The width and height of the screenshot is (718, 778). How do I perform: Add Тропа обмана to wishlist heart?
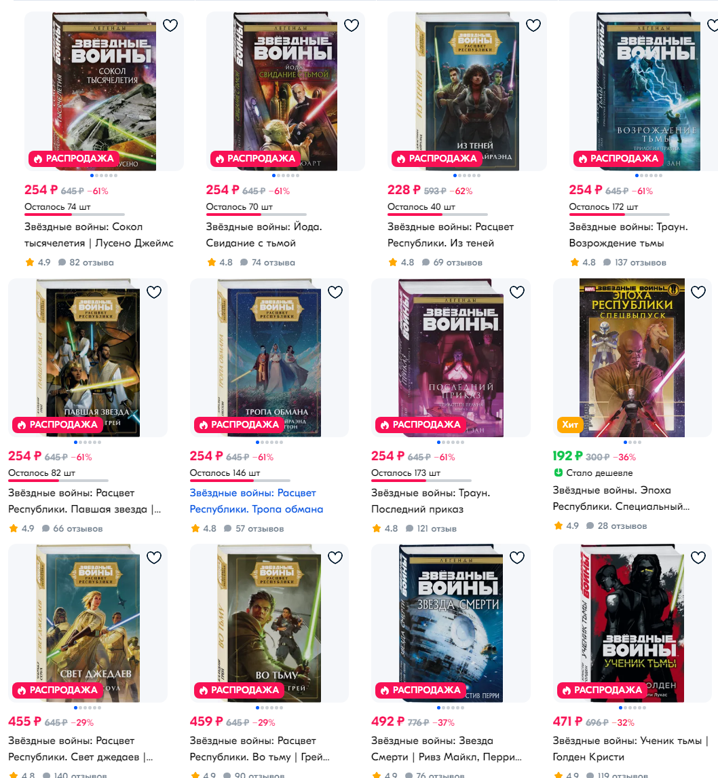point(335,292)
